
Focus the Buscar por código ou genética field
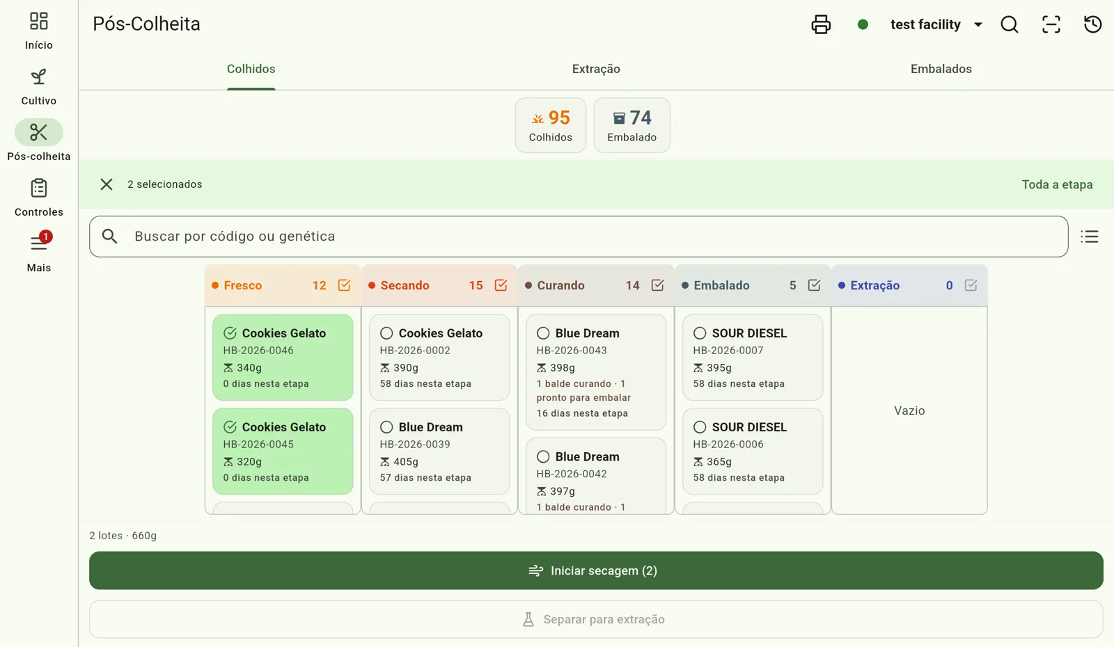coord(579,237)
